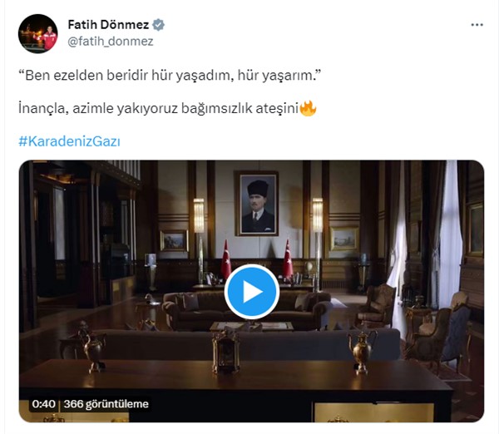Click the quoted line "Ben ezelden beridir..."

pos(170,76)
